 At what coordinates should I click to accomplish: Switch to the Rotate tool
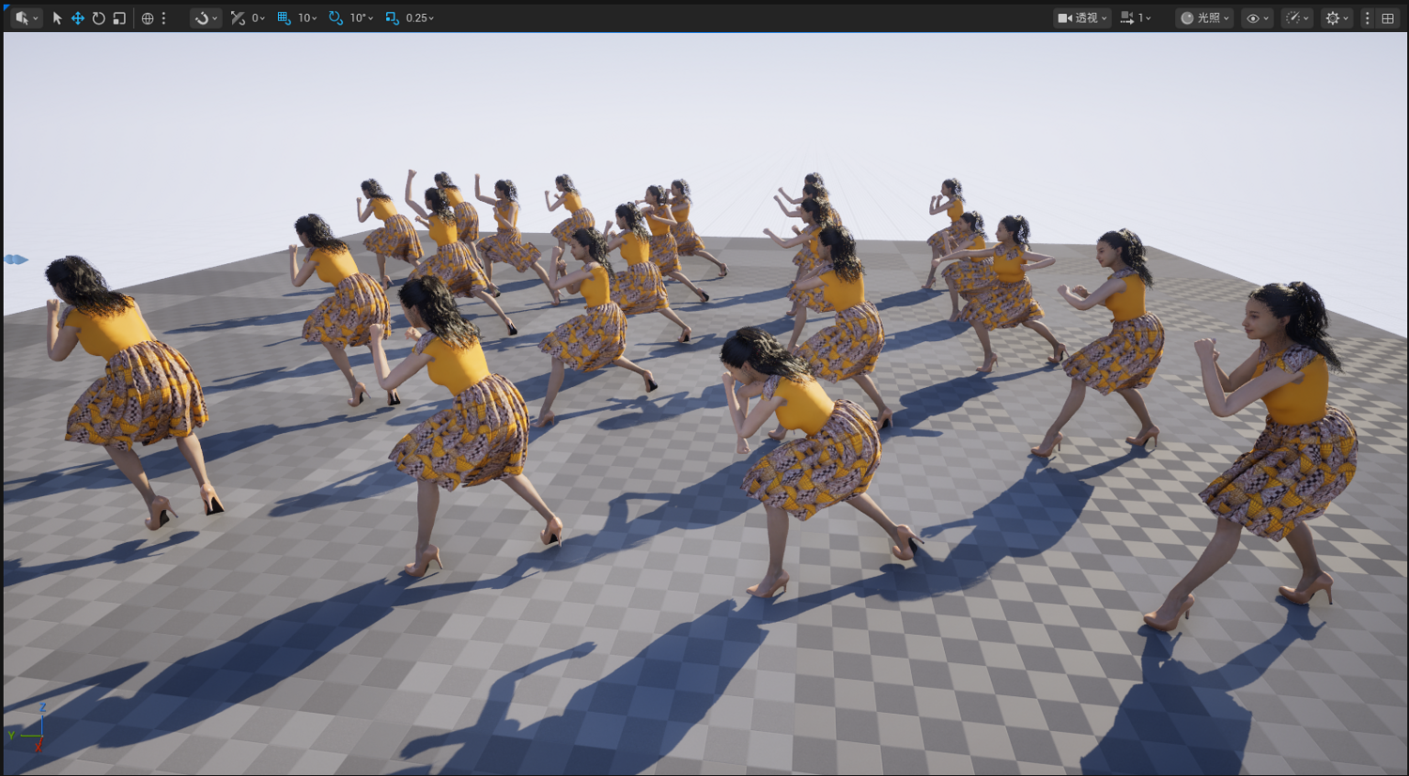pos(99,18)
